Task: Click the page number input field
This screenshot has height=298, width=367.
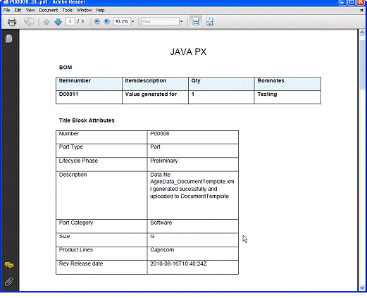Action: click(70, 22)
